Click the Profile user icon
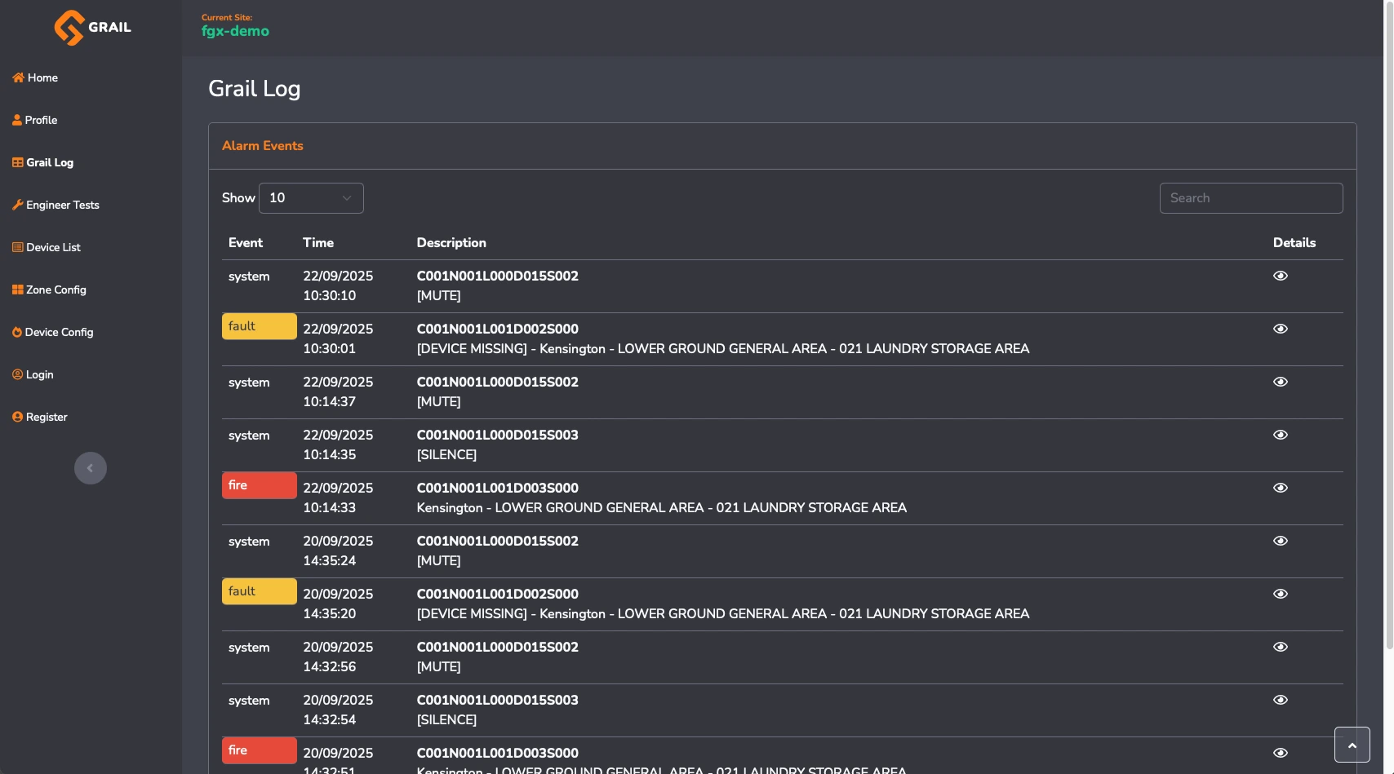 tap(17, 120)
